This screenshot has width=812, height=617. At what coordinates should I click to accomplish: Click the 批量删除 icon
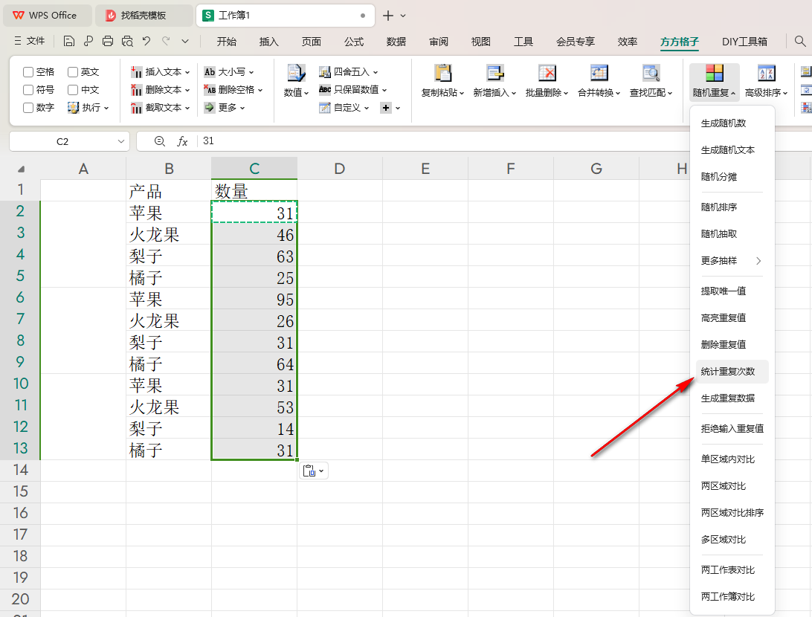(x=547, y=74)
